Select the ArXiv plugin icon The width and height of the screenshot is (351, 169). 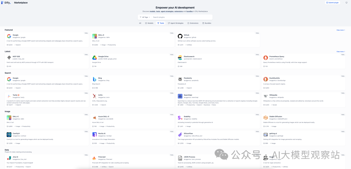click(95, 96)
